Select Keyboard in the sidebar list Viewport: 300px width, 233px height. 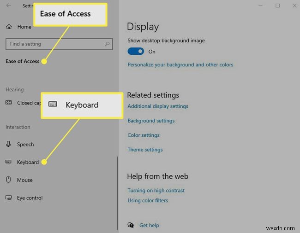click(28, 162)
